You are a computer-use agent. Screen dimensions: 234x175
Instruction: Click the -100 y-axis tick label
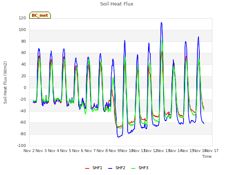(22, 145)
